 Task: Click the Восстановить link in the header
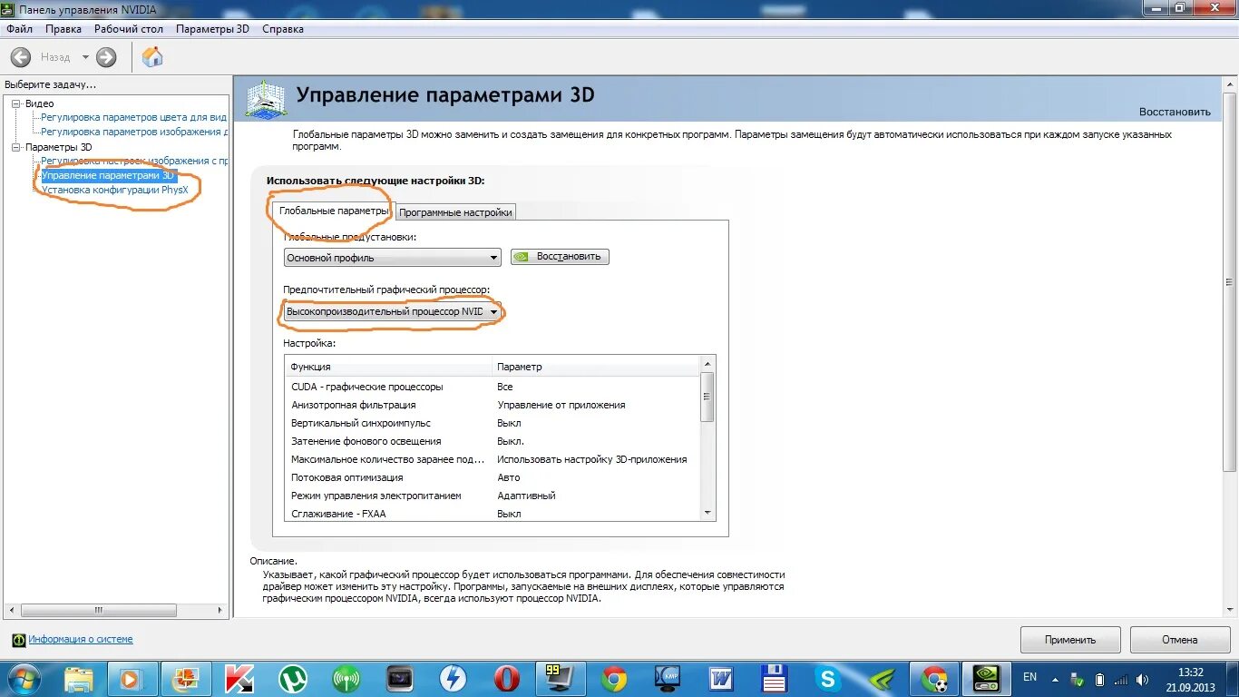pyautogui.click(x=1175, y=112)
